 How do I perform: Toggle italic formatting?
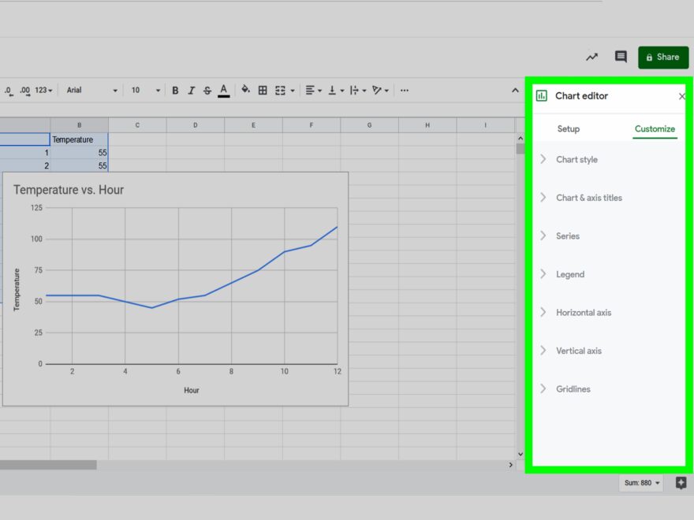click(192, 91)
